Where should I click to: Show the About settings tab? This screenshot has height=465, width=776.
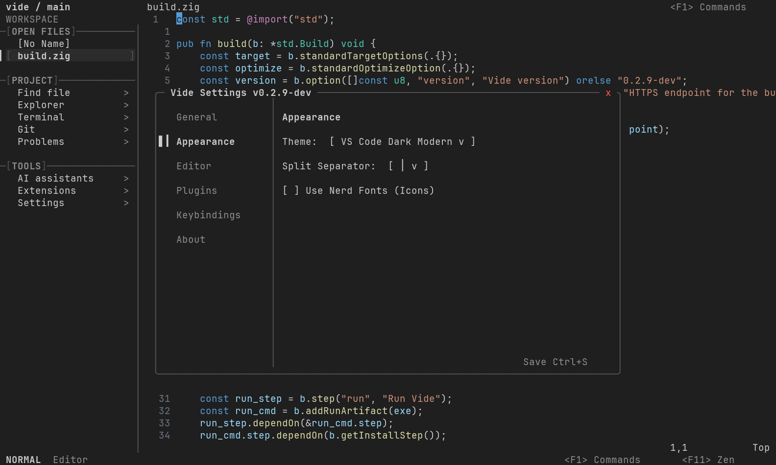[191, 240]
